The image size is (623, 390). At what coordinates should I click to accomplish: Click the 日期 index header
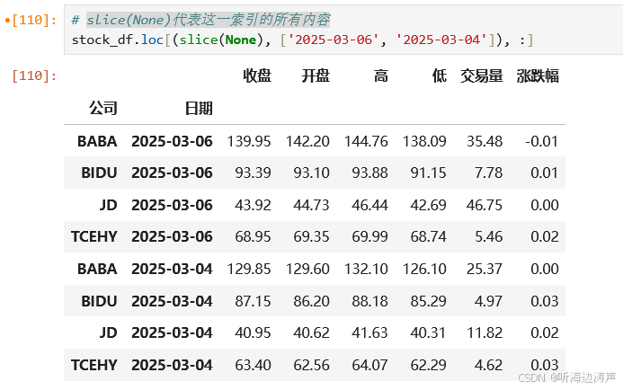point(199,108)
